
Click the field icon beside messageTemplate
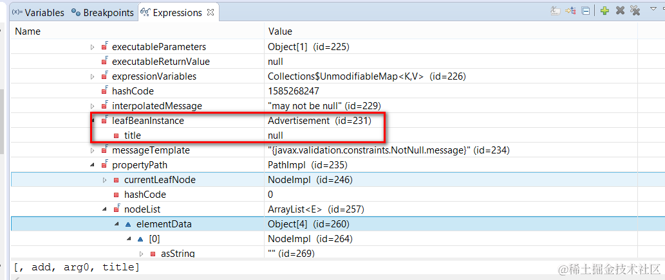tap(104, 150)
